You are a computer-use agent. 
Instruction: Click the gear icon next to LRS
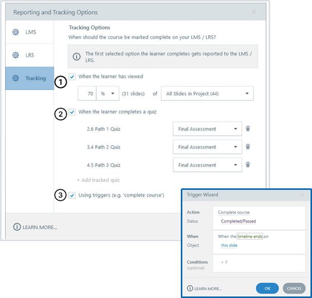pyautogui.click(x=15, y=55)
